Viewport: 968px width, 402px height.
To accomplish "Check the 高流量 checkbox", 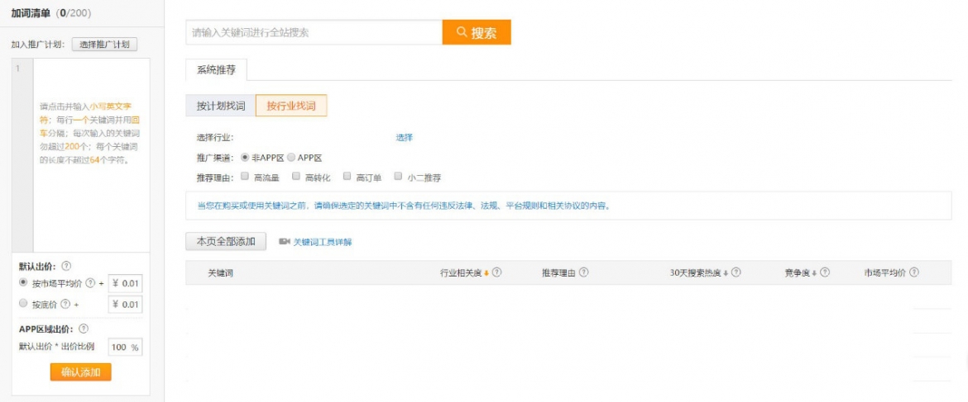I will point(245,176).
